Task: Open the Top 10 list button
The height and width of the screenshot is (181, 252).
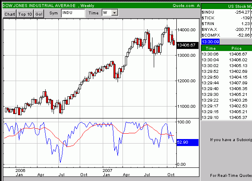Action: click(x=25, y=14)
